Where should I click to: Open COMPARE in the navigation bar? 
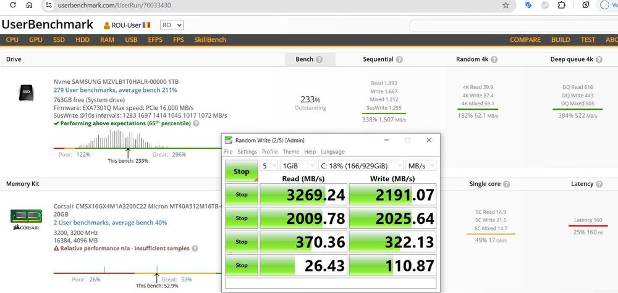[525, 39]
